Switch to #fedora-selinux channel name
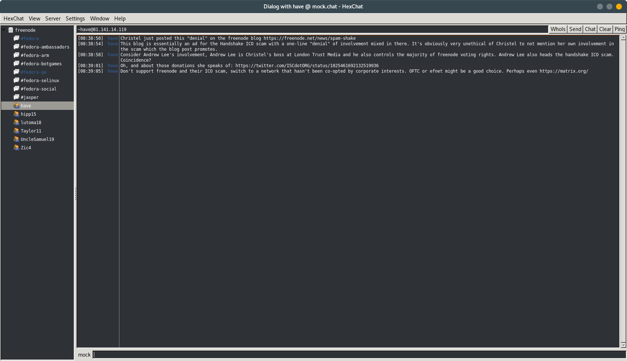Viewport: 627px width, 361px height. point(40,80)
